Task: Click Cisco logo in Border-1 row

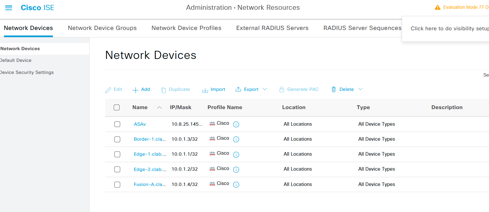Action: pyautogui.click(x=212, y=138)
